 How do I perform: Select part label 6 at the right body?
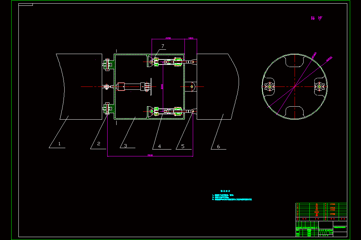coord(218,146)
